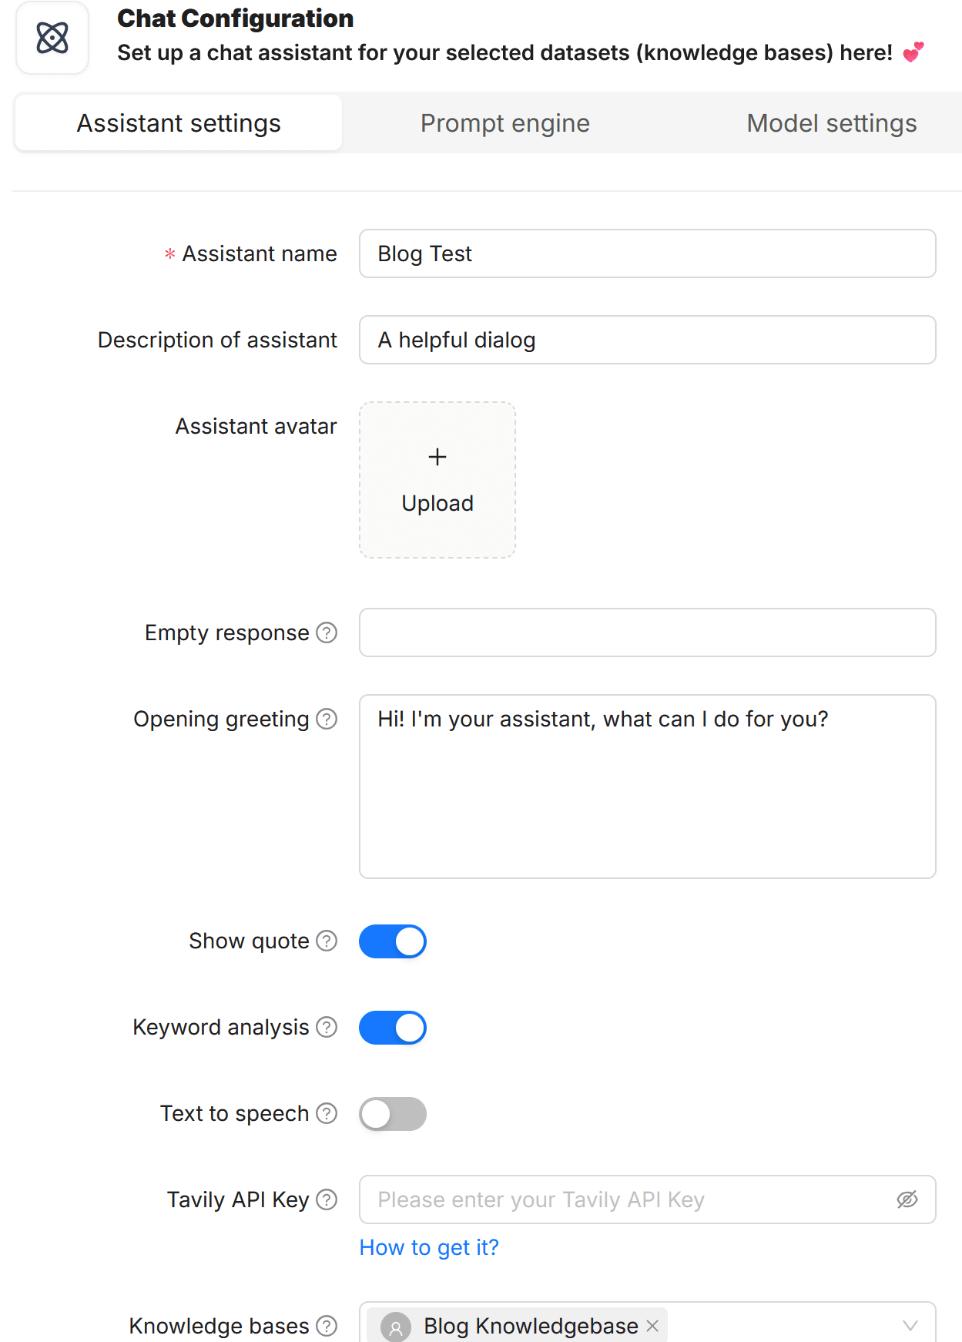962x1342 pixels.
Task: Click the Chat Configuration logo icon
Action: click(52, 36)
